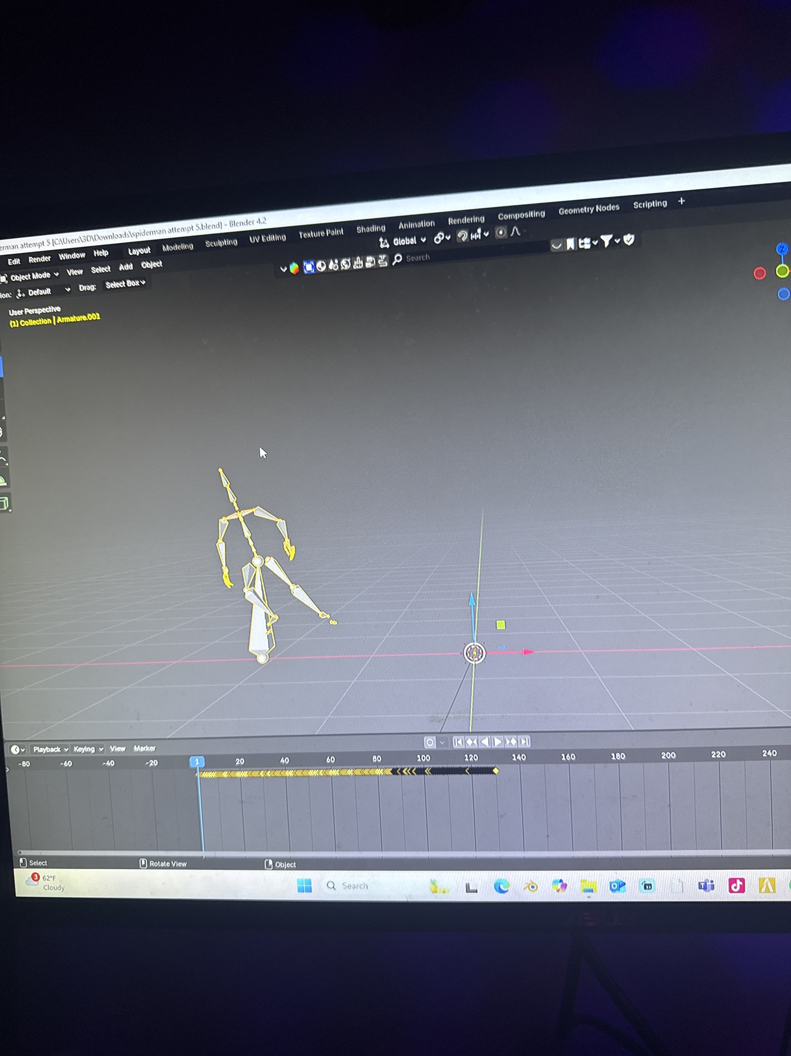This screenshot has width=791, height=1056.
Task: Open the viewport Object menu
Action: [151, 264]
